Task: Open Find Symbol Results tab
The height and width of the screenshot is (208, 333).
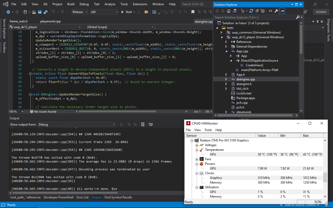Action: tap(118, 197)
